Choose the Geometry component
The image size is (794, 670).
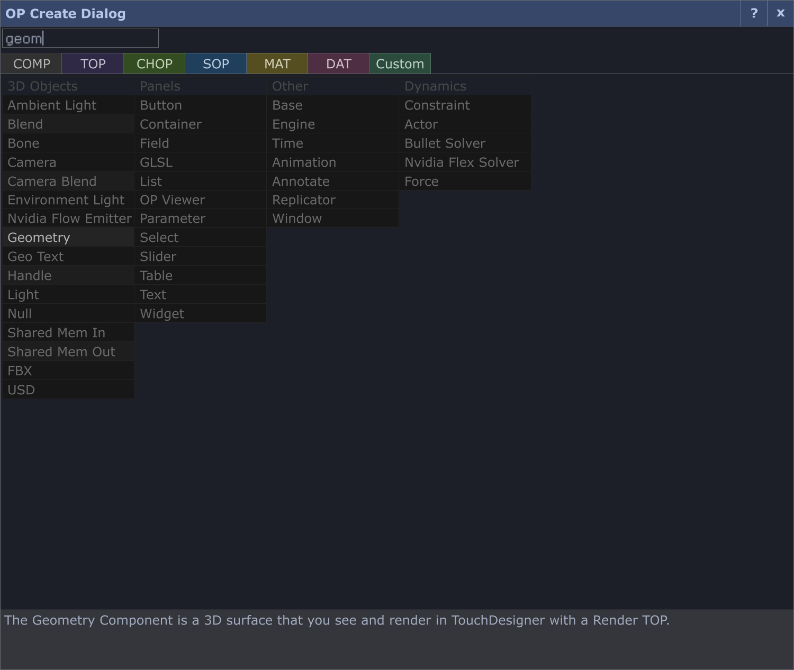tap(39, 238)
